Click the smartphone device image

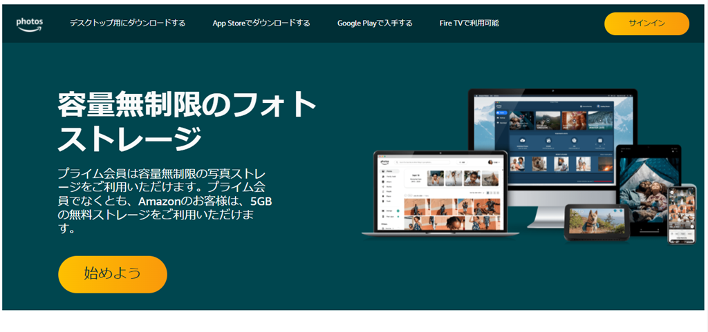tap(682, 213)
